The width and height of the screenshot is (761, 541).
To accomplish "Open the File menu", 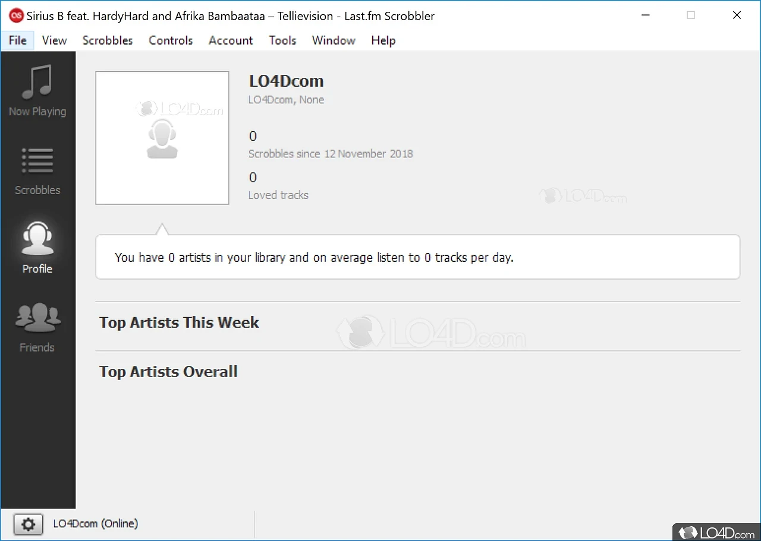I will tap(18, 40).
